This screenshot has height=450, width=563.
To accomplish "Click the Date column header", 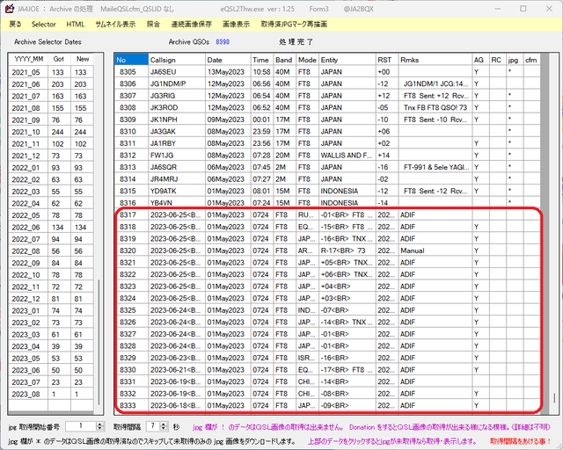I will (x=228, y=60).
